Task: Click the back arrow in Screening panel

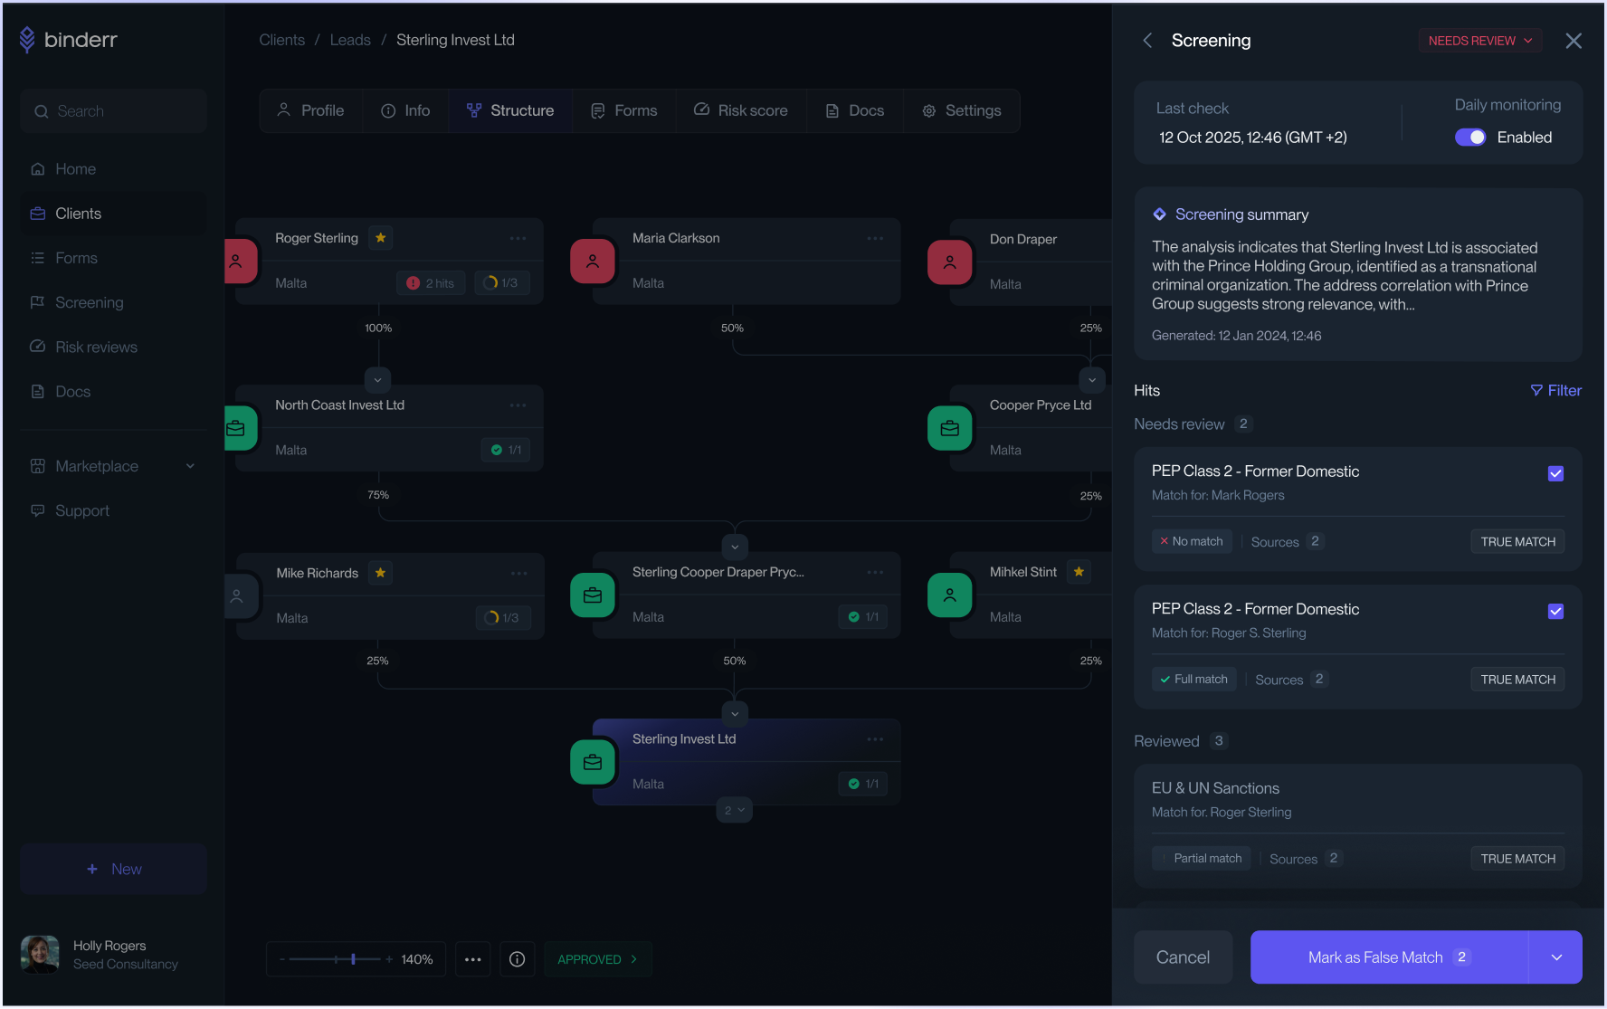Action: click(1147, 41)
